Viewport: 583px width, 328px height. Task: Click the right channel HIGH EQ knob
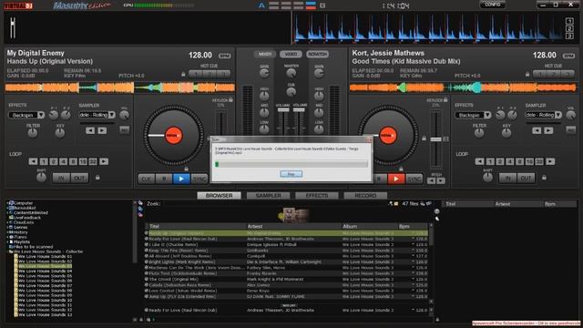coord(319,97)
